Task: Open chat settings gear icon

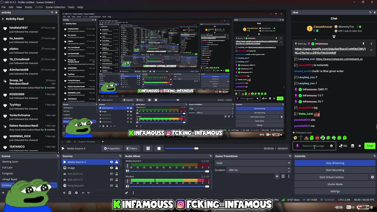Action: click(x=360, y=146)
